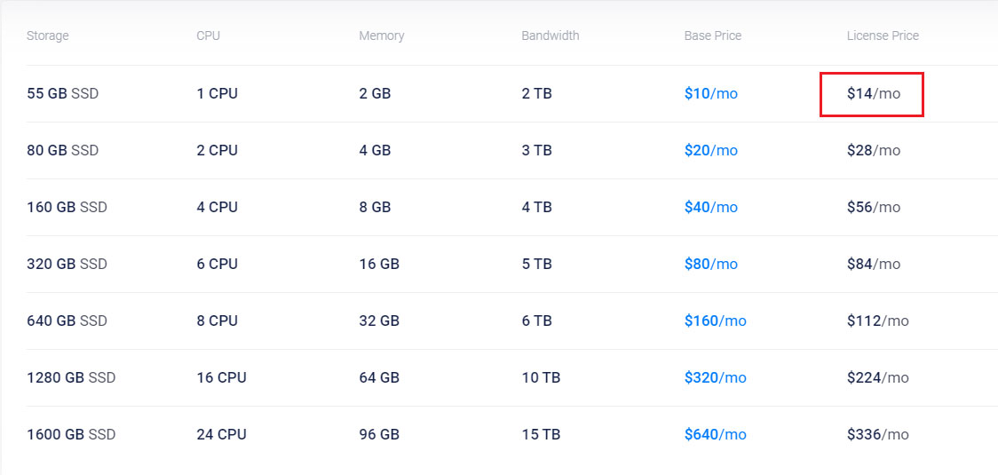Click the $84/mo license price
Viewport: 998px width, 475px height.
click(x=874, y=264)
